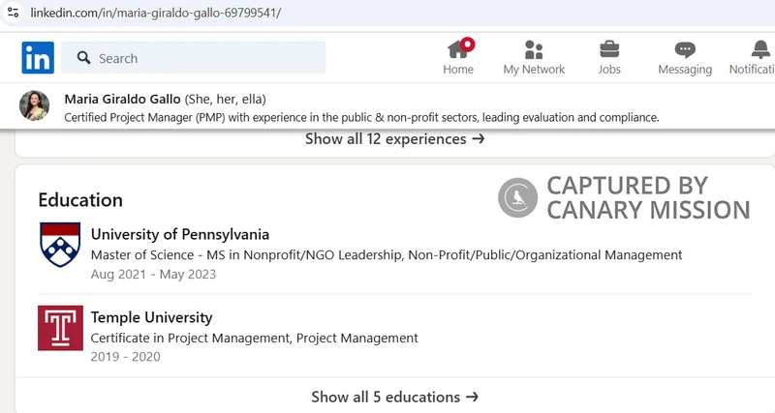
Task: Show all 12 experiences
Action: click(x=394, y=139)
